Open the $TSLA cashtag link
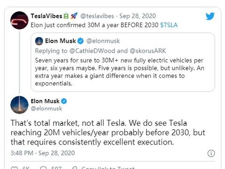225x169 pixels. pyautogui.click(x=169, y=25)
